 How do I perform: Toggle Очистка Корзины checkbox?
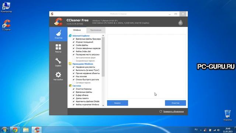click(74, 89)
